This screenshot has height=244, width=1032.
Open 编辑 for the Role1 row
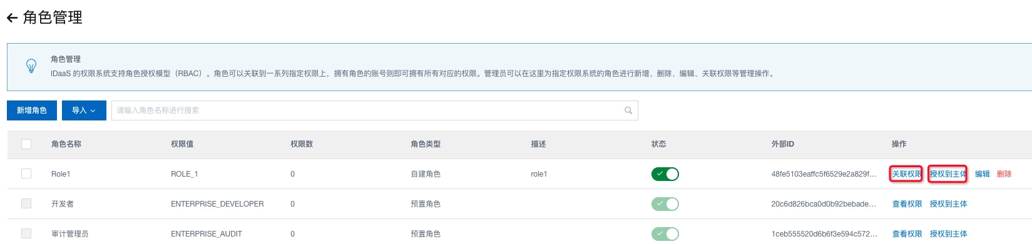983,174
